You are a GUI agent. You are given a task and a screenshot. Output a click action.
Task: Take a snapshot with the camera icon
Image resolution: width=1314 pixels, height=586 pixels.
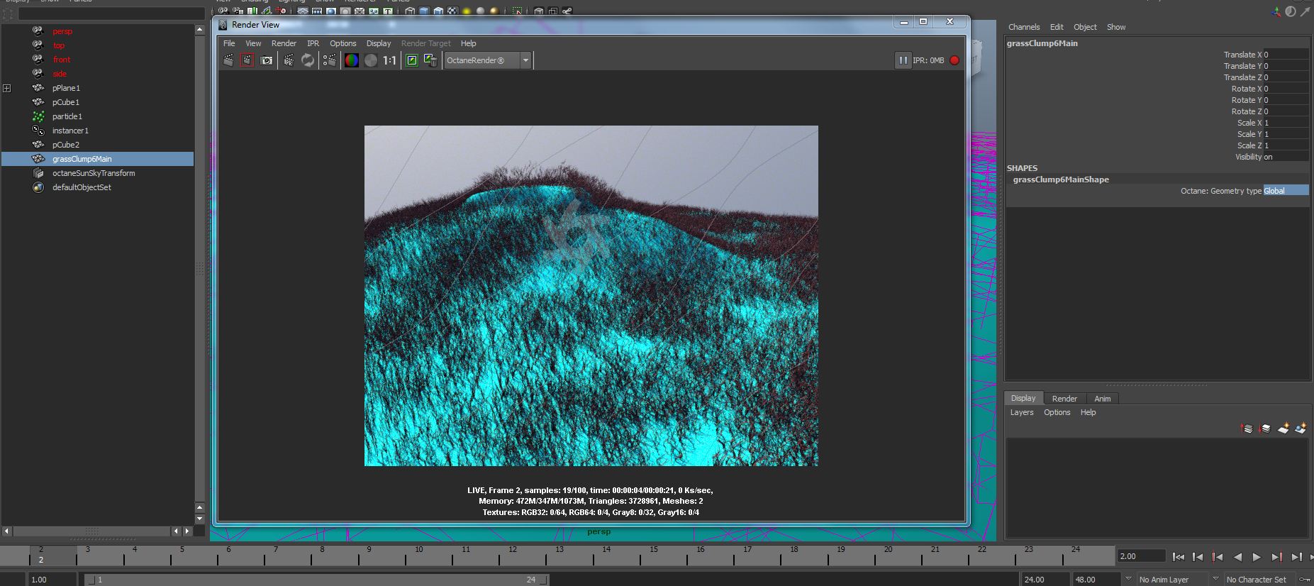pyautogui.click(x=267, y=60)
